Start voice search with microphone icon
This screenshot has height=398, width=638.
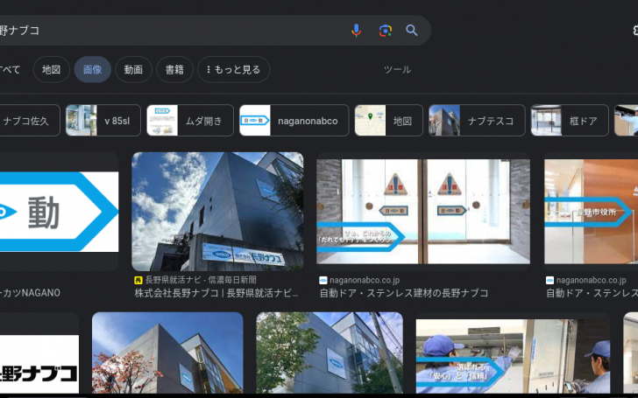(x=356, y=31)
